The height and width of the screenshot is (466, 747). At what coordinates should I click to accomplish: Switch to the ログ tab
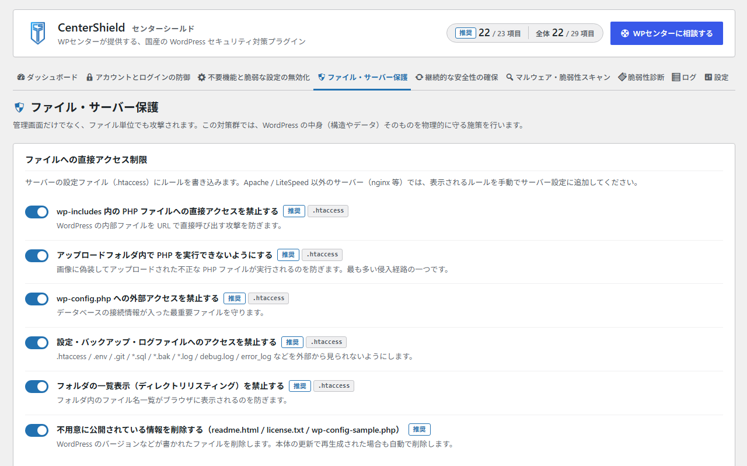point(684,77)
